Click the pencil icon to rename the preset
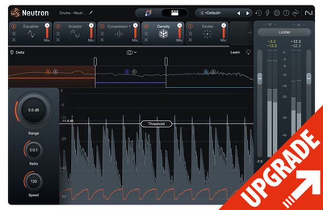The width and height of the screenshot is (323, 210). click(x=91, y=12)
